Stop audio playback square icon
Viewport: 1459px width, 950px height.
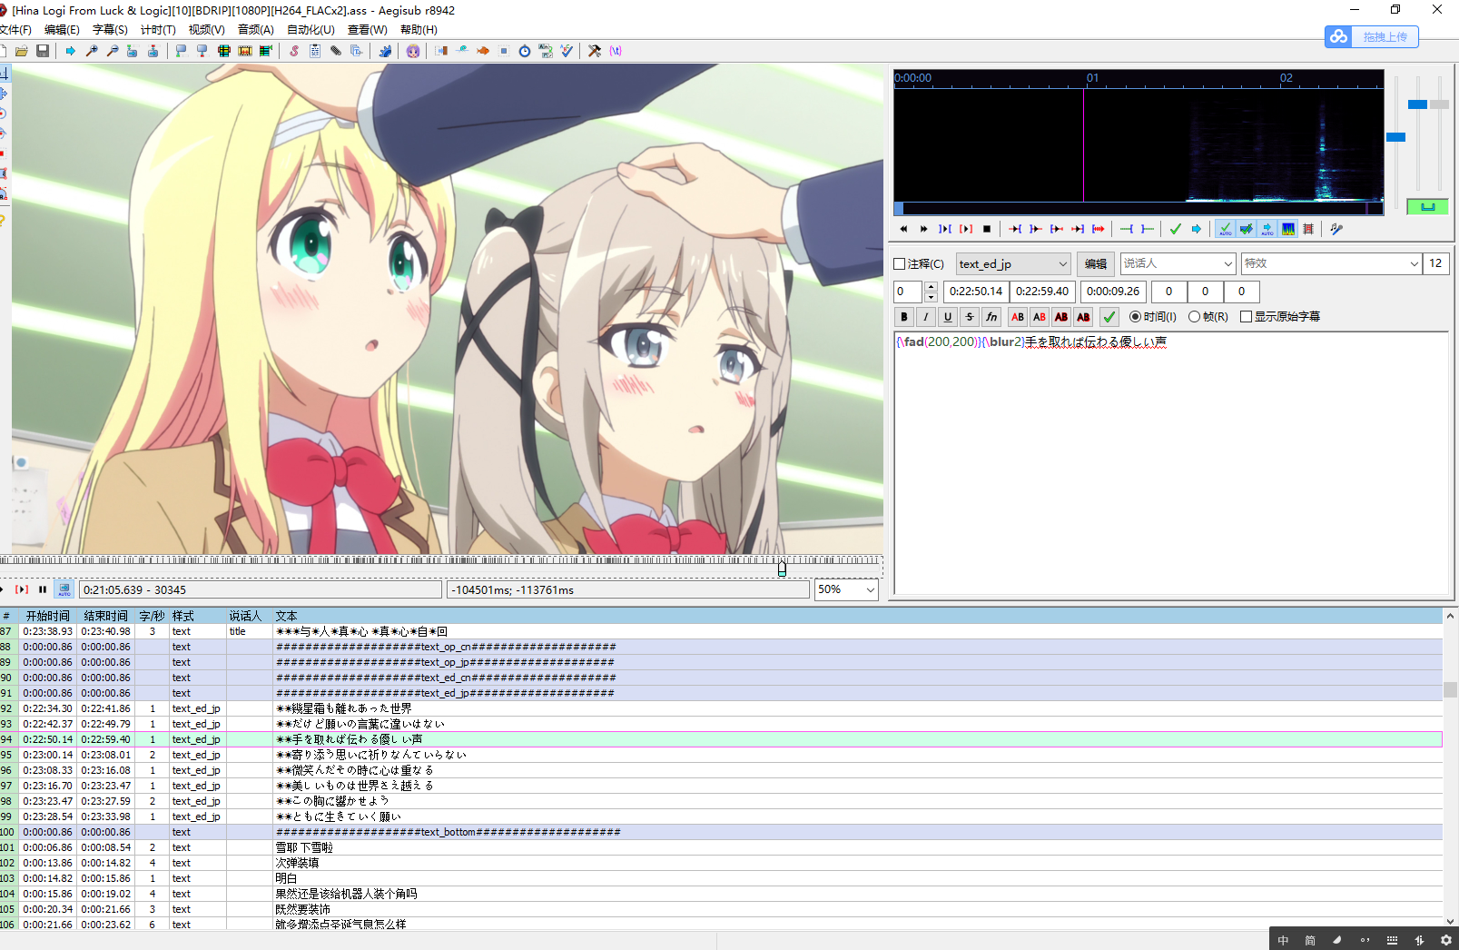pyautogui.click(x=987, y=229)
